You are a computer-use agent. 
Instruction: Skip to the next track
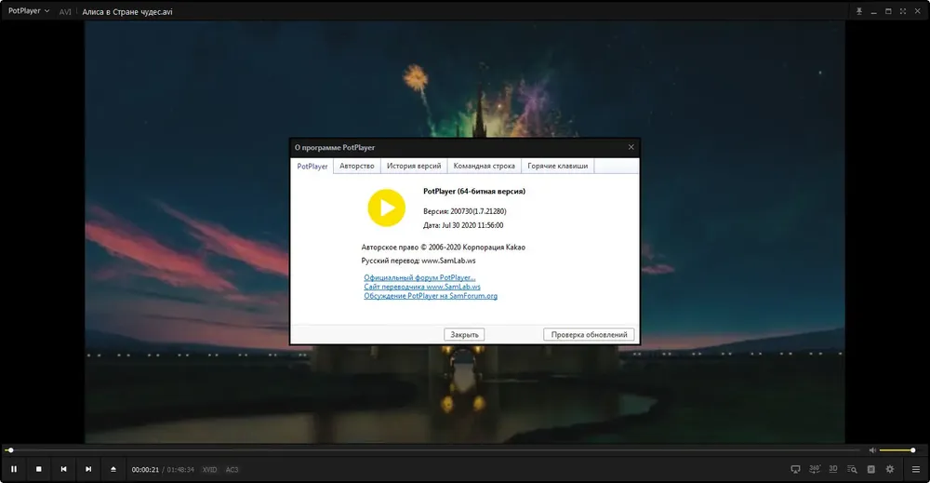88,469
